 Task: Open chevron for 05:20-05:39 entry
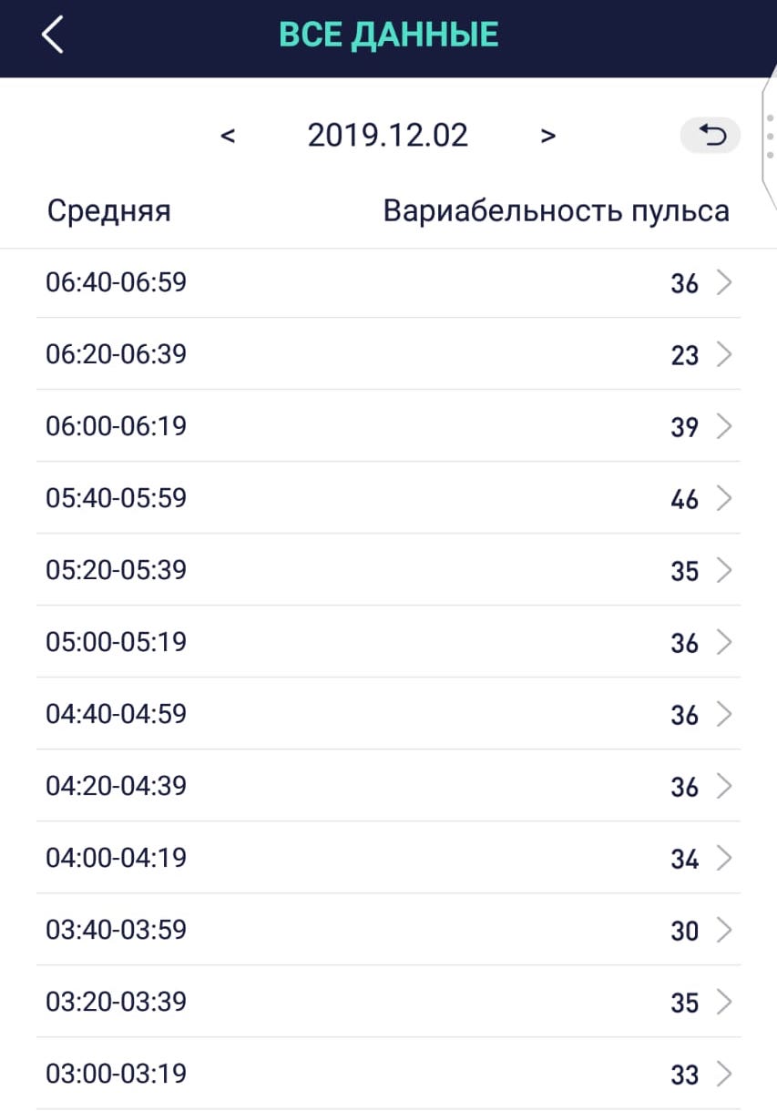point(724,570)
